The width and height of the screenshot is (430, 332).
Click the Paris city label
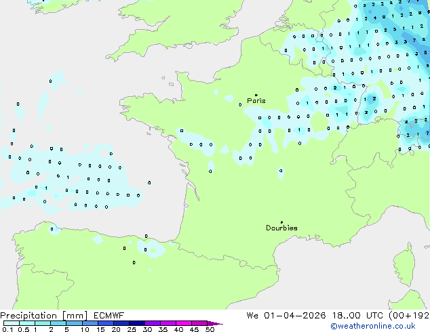point(256,100)
